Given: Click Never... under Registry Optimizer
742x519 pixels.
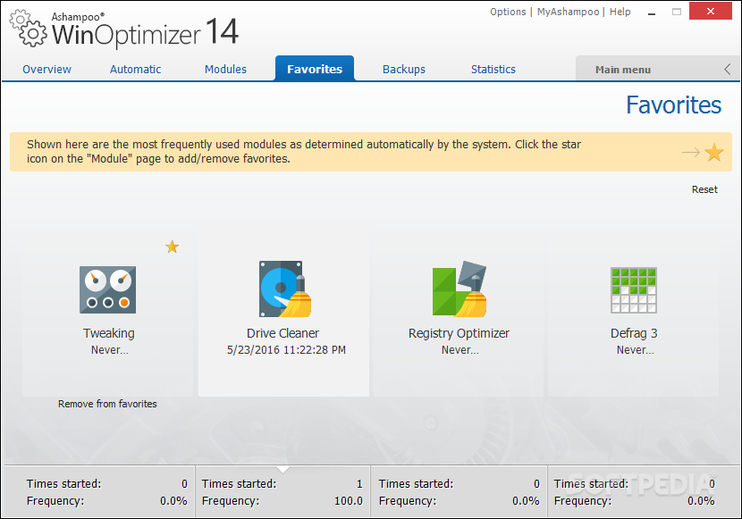Looking at the screenshot, I should click(460, 350).
